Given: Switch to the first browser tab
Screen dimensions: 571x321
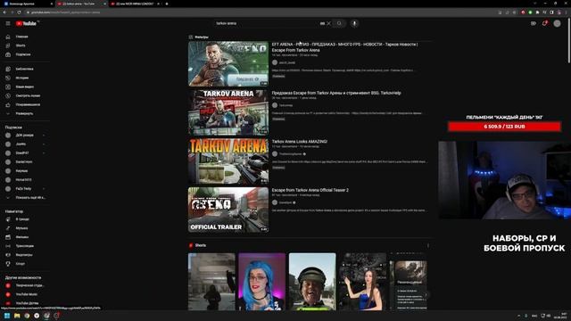Looking at the screenshot, I should click(x=28, y=4).
